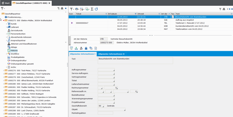
Task: Open the print dropdown in the history toolbar
Action: point(77,9)
